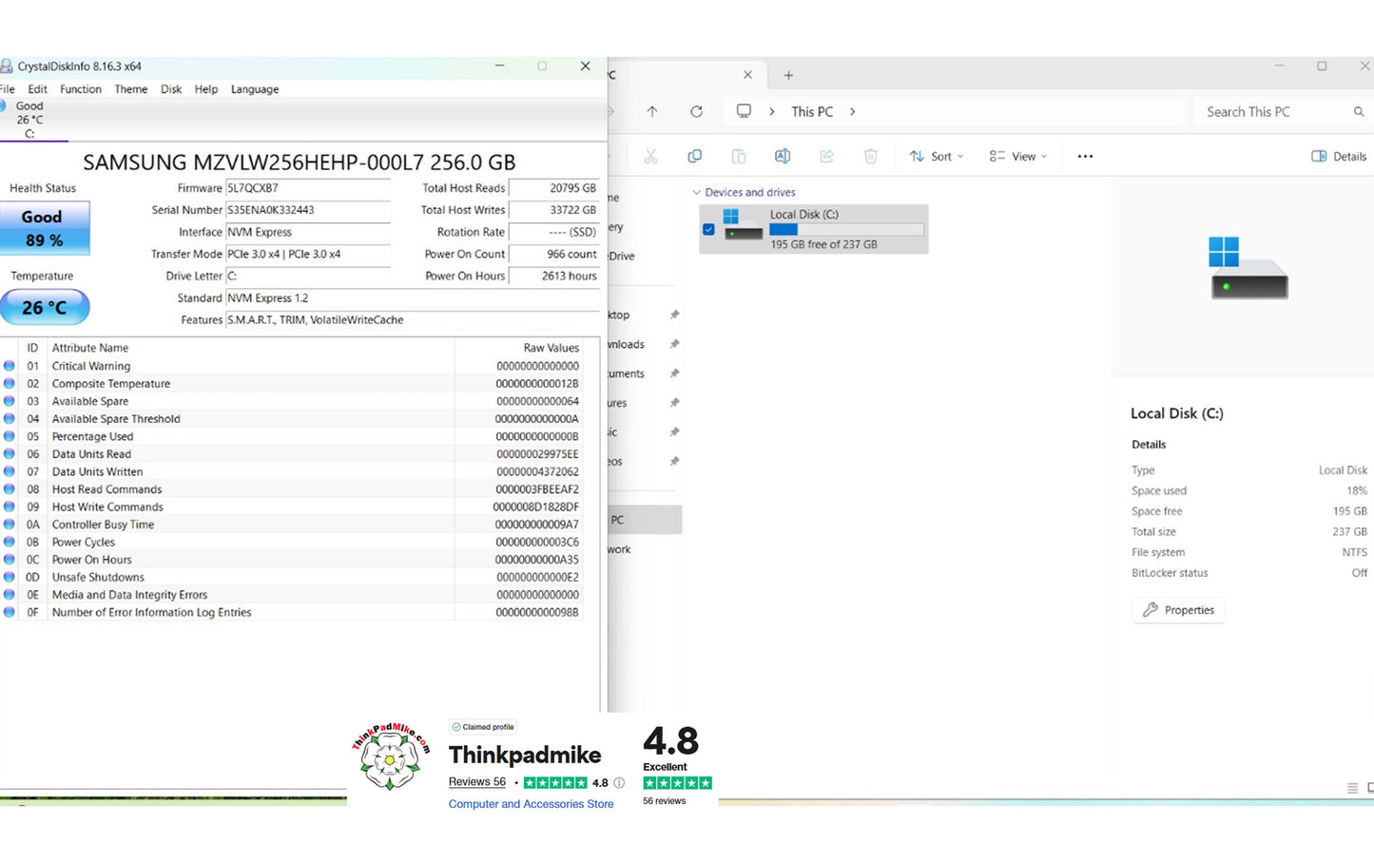
Task: Click the Up arrow in File Explorer
Action: 652,111
